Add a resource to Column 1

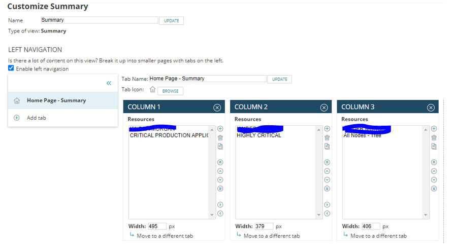[x=220, y=129]
